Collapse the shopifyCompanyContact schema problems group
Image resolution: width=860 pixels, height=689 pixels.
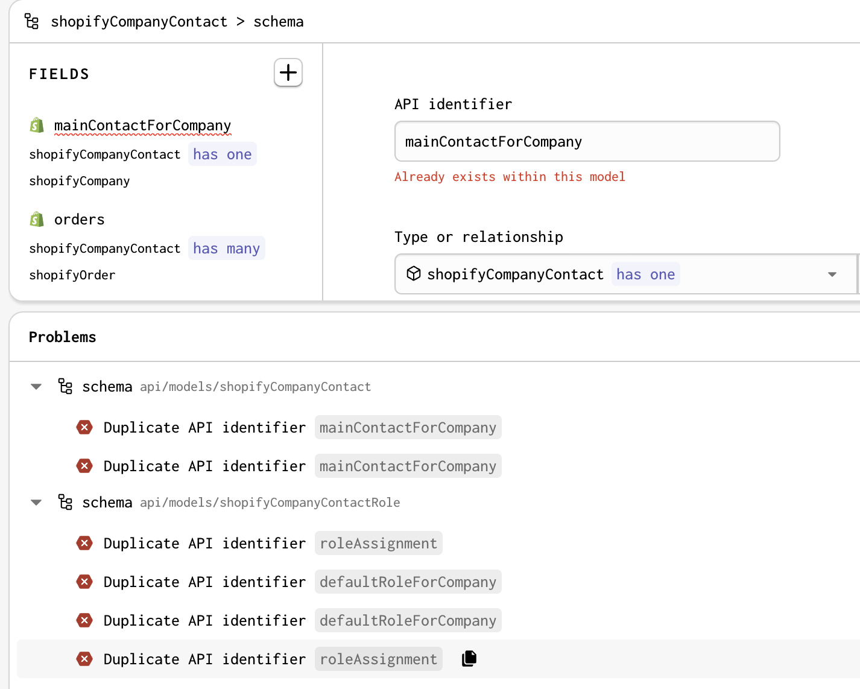coord(36,387)
